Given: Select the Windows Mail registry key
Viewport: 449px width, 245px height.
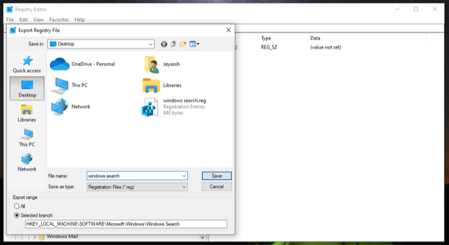Looking at the screenshot, I should coord(62,237).
